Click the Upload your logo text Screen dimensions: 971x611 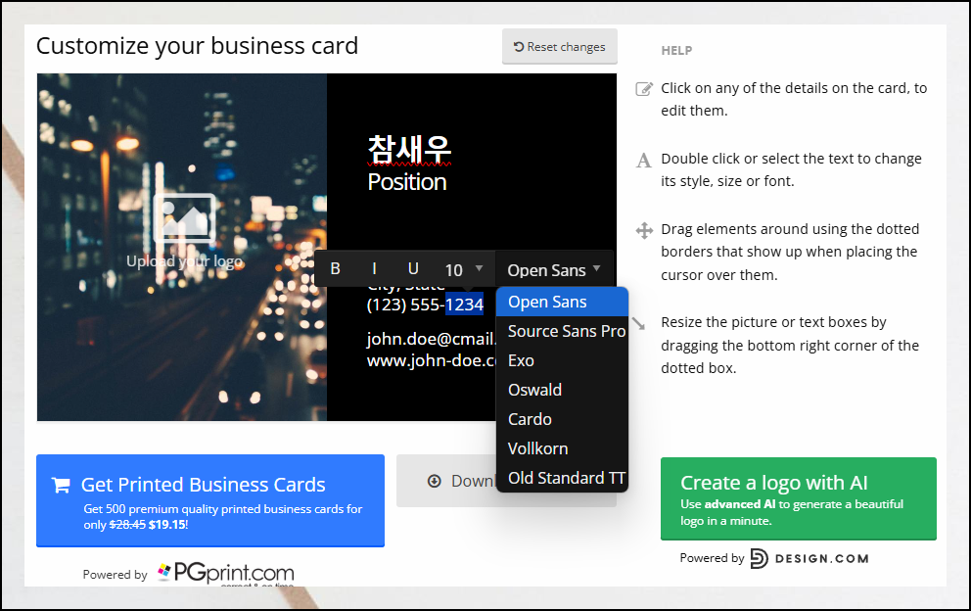pos(185,261)
